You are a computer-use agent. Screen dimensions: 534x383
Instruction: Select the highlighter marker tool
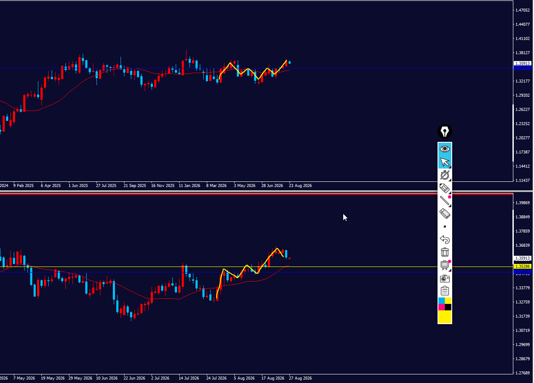[445, 188]
